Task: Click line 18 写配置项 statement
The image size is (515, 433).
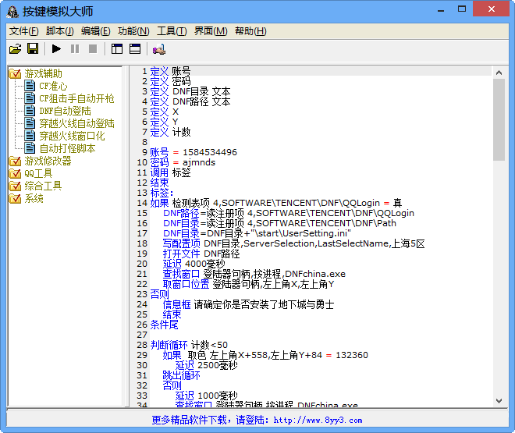Action: (x=293, y=243)
